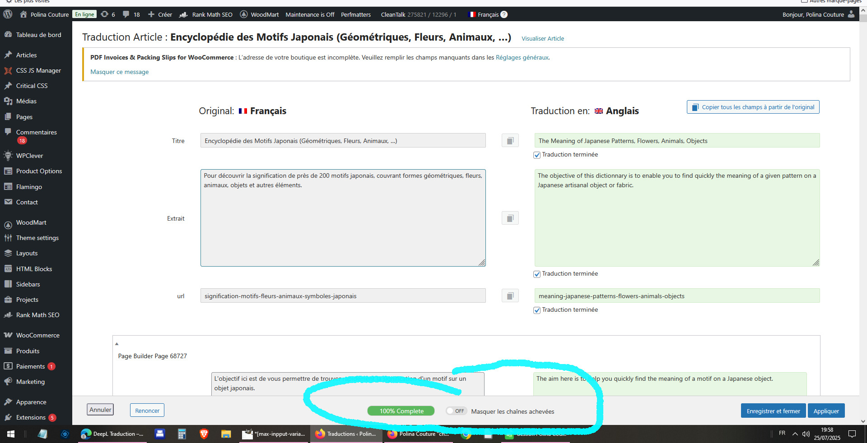Click the updates icon showing 6

[x=107, y=14]
